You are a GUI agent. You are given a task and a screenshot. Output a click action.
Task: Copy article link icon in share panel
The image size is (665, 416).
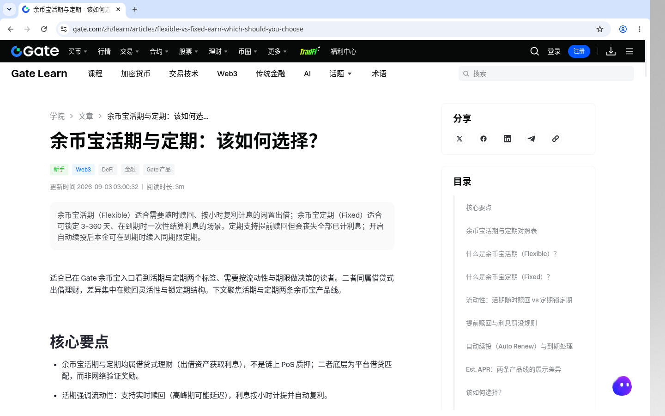pyautogui.click(x=556, y=139)
